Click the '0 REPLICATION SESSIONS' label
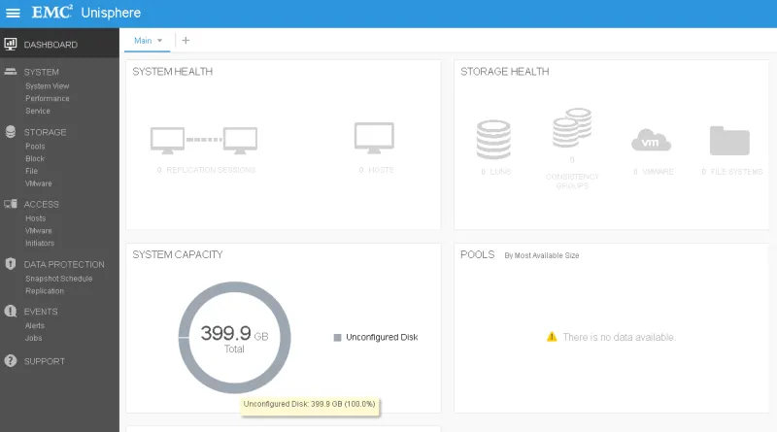Image resolution: width=777 pixels, height=432 pixels. (x=206, y=170)
